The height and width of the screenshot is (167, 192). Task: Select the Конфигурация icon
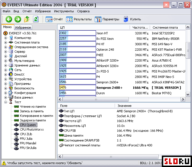tap(11, 93)
